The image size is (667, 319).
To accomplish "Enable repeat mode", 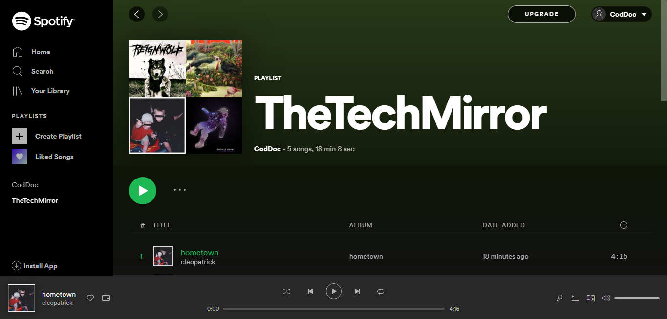I will coord(381,291).
